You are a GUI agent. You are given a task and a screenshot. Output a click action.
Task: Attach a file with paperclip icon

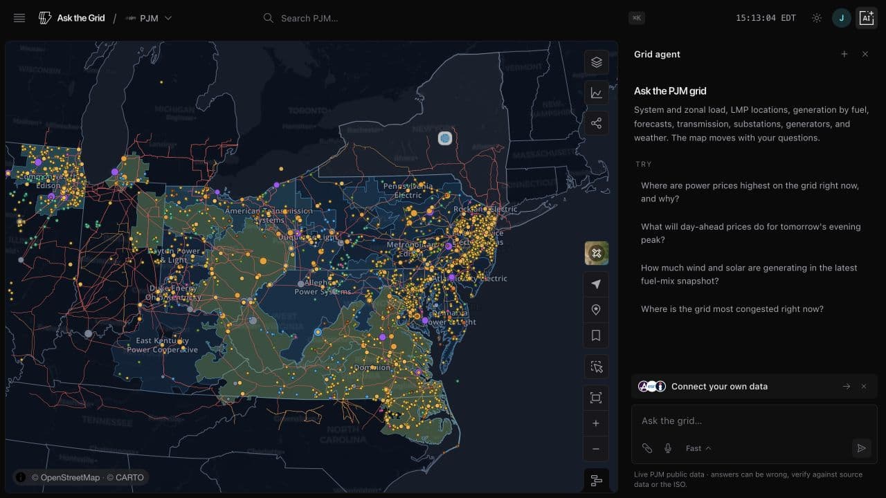[647, 448]
